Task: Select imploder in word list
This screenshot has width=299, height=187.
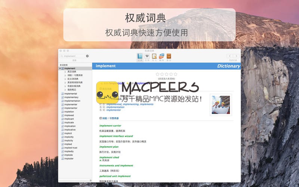Action: [x=69, y=159]
